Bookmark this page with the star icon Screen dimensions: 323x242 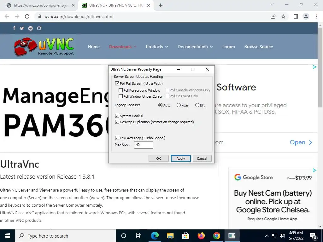click(x=283, y=16)
